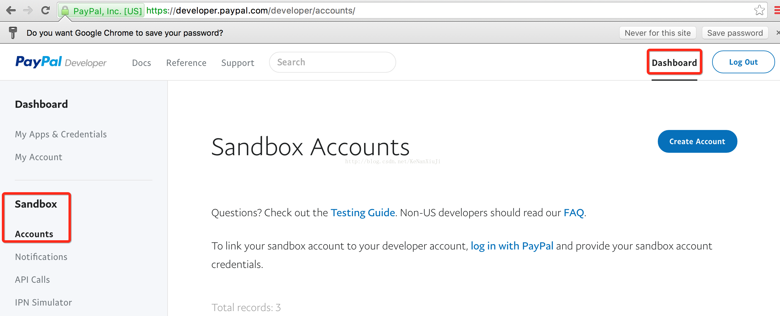Image resolution: width=780 pixels, height=316 pixels.
Task: Open the Testing Guide link
Action: [x=363, y=213]
